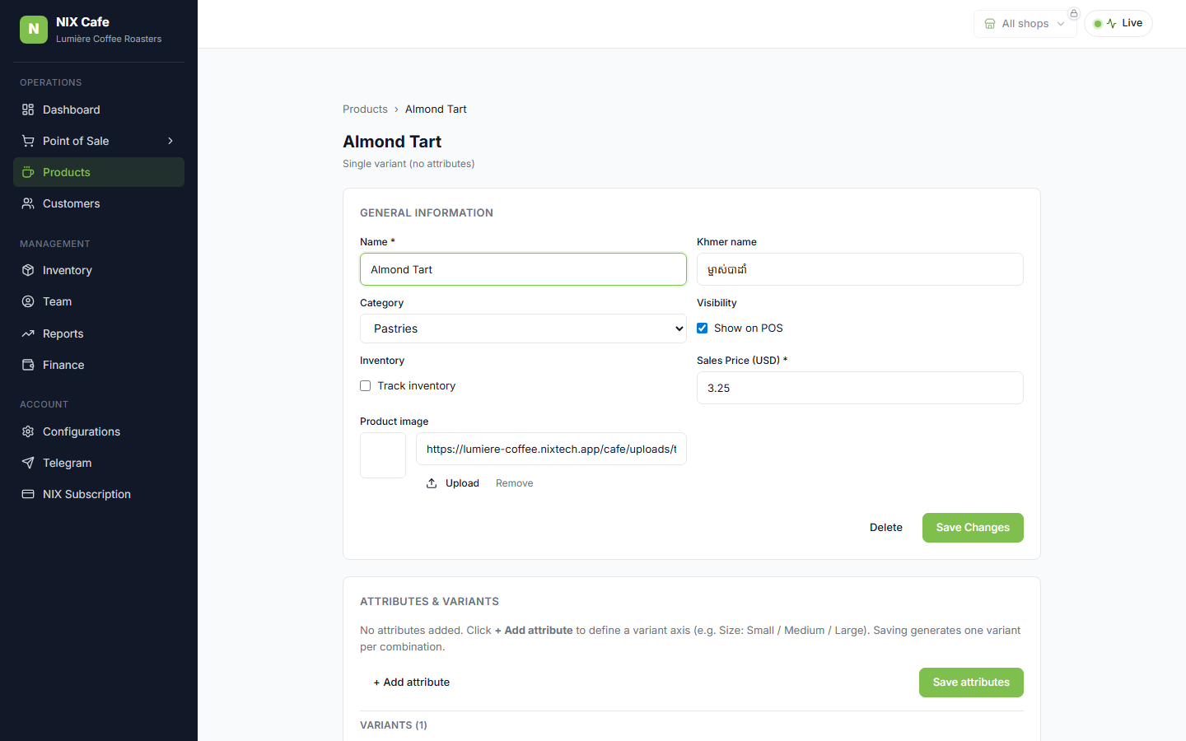Uncheck the Show on POS checkbox
The image size is (1186, 741).
(703, 328)
